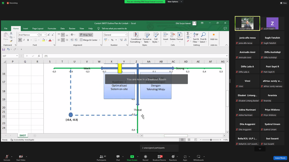Expand Reactions options arrow

point(177,157)
